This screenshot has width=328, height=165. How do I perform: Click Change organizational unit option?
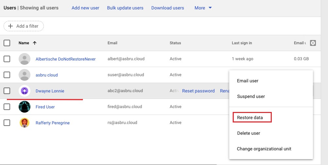coord(264,149)
